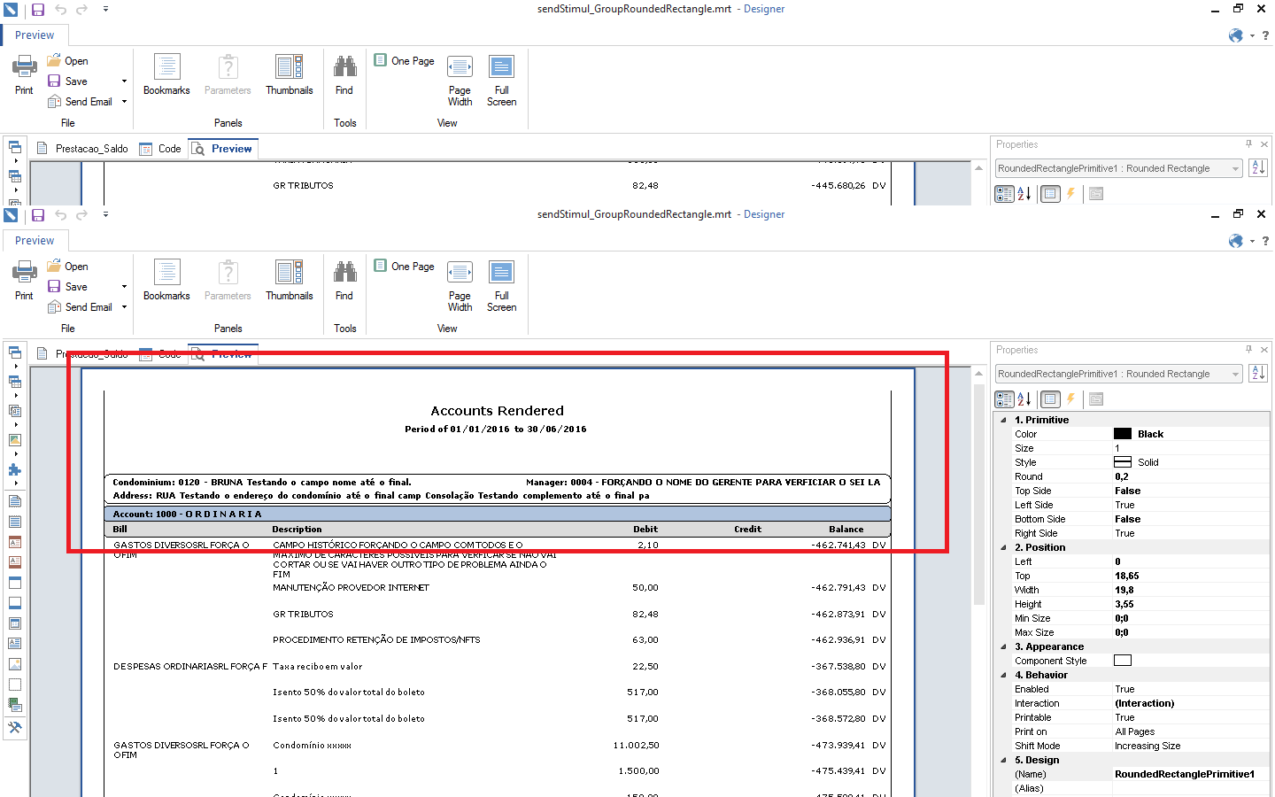Image resolution: width=1275 pixels, height=797 pixels.
Task: Collapse the 2. Position category
Action: 1003,547
